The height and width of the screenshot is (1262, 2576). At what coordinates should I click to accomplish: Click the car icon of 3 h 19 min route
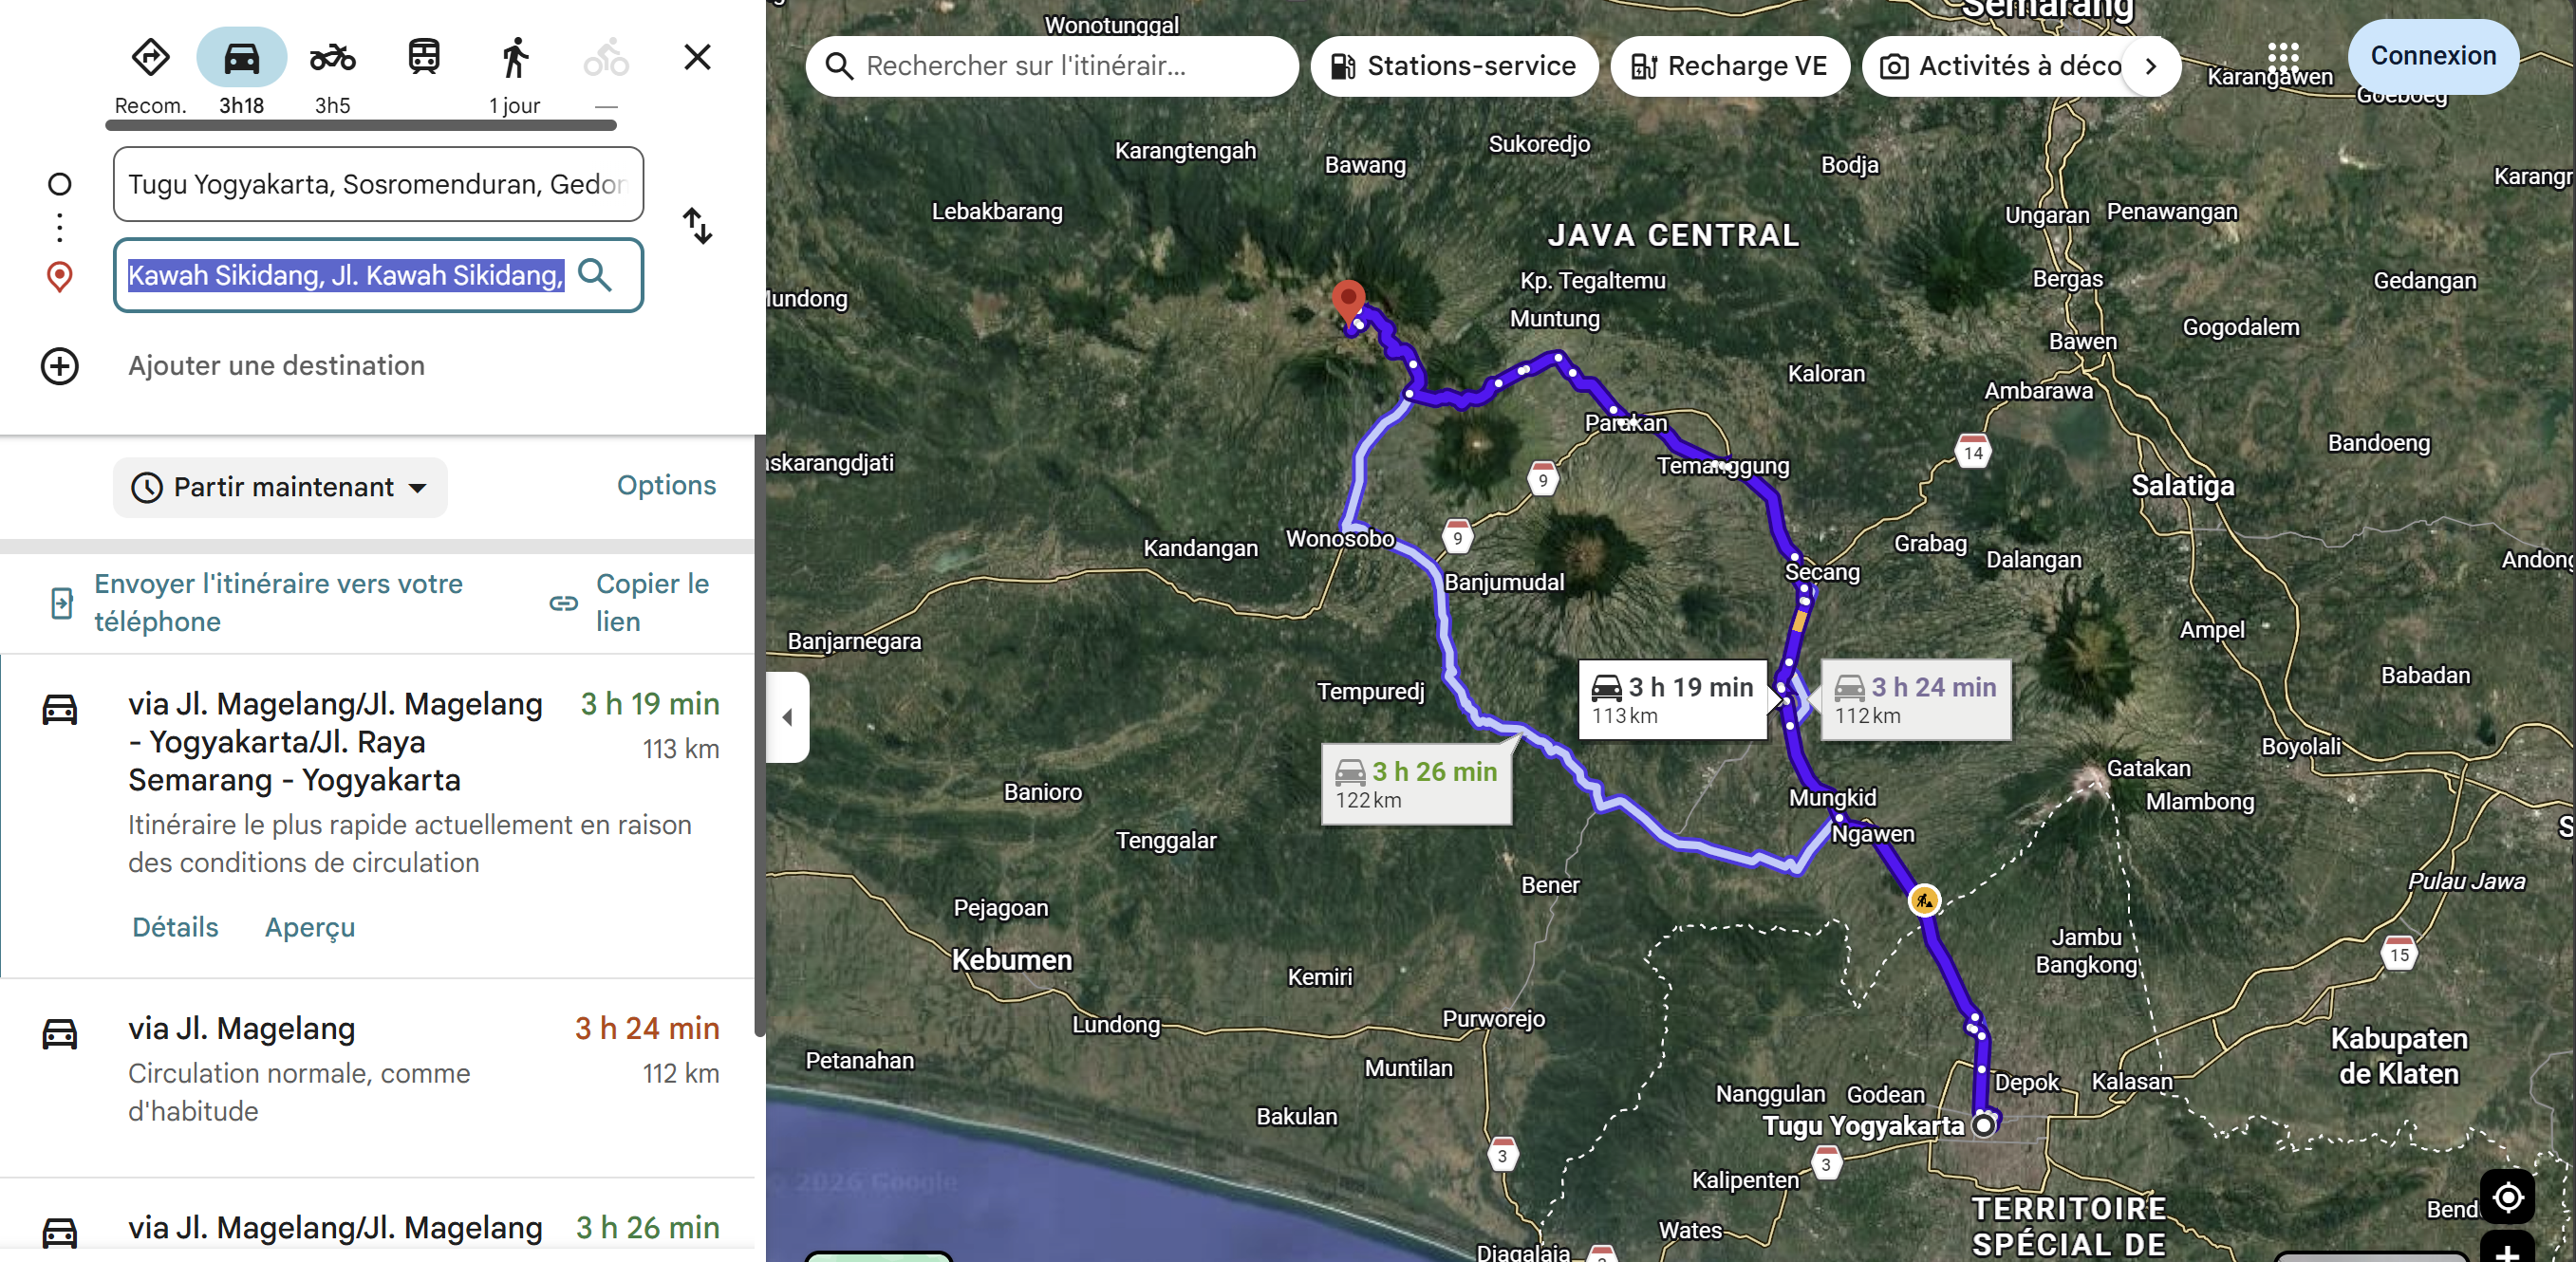tap(60, 709)
